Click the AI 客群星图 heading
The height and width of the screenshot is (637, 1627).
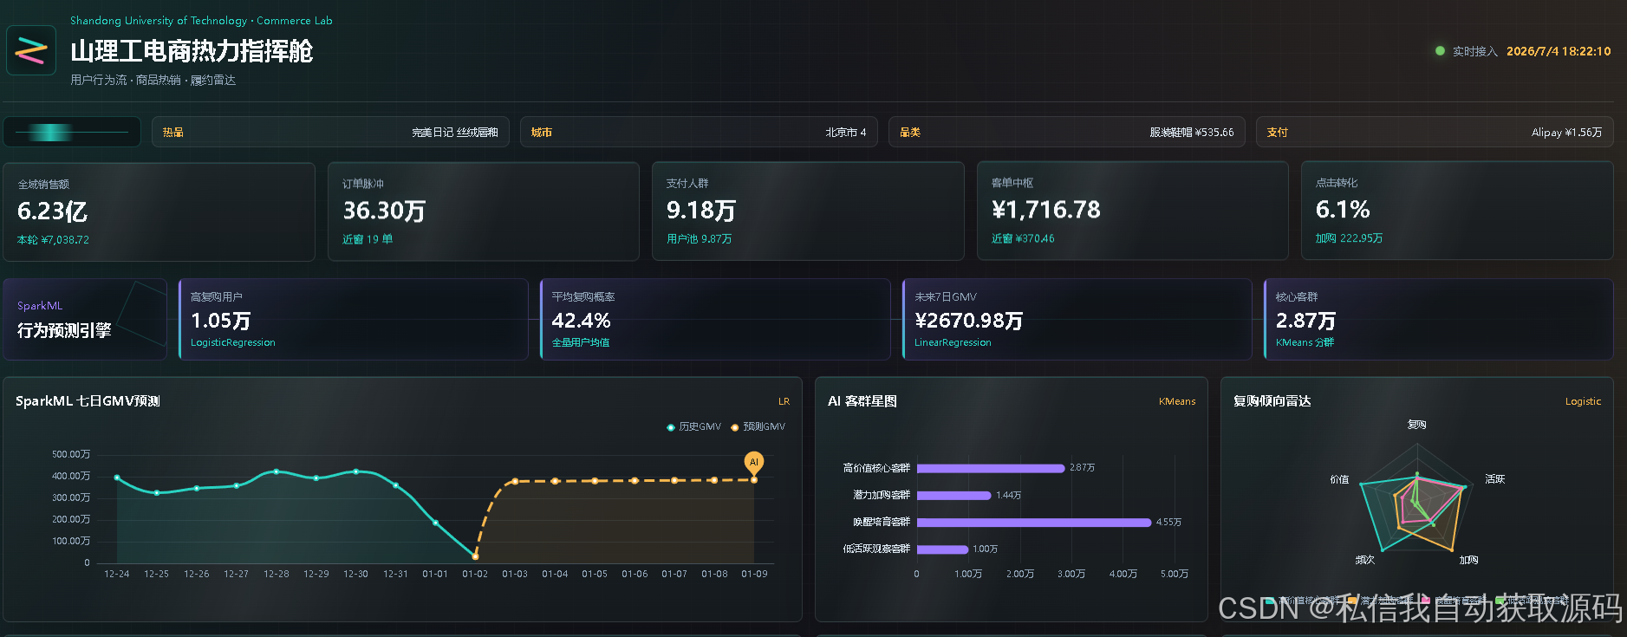862,401
